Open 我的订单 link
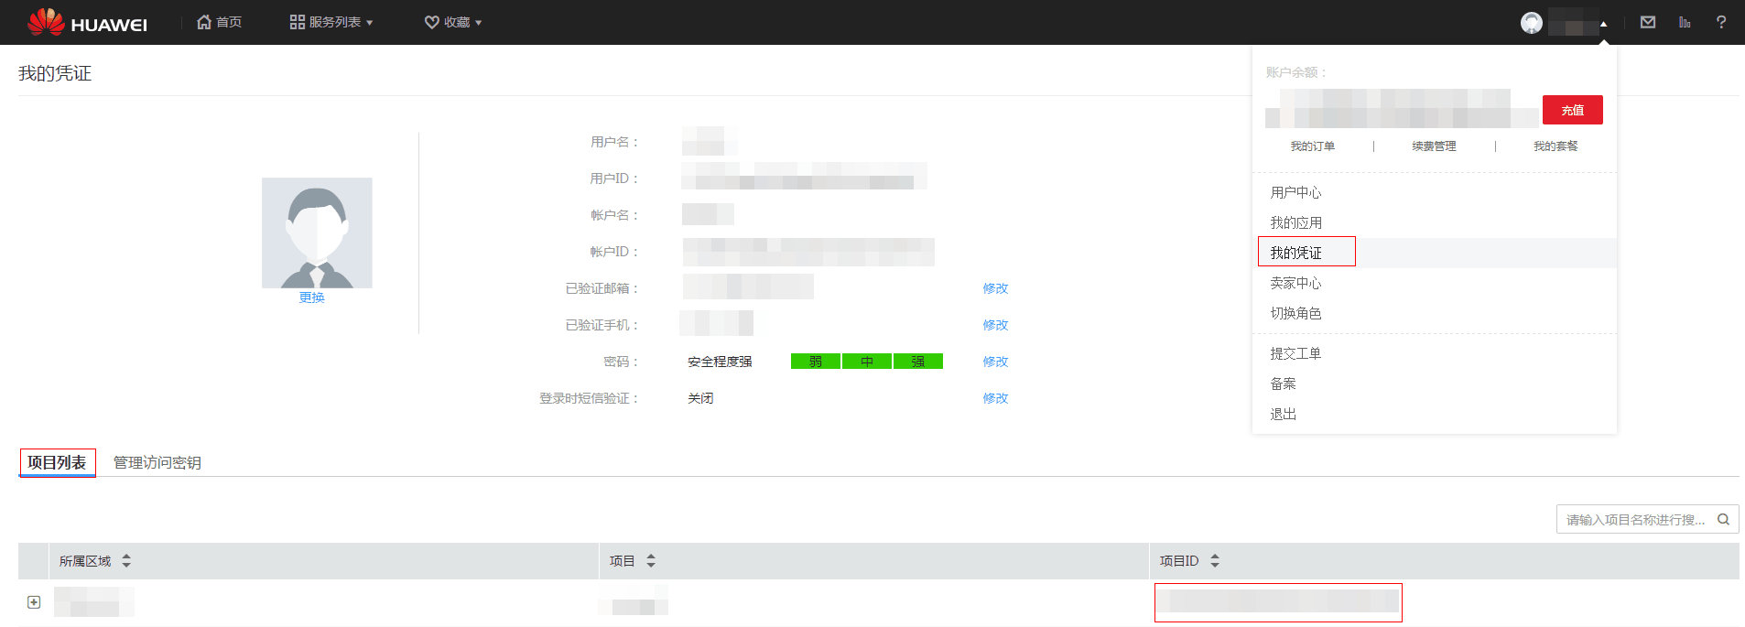 pos(1312,146)
